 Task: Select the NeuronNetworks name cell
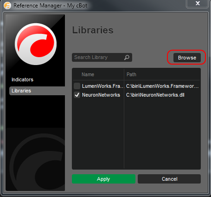(101, 95)
